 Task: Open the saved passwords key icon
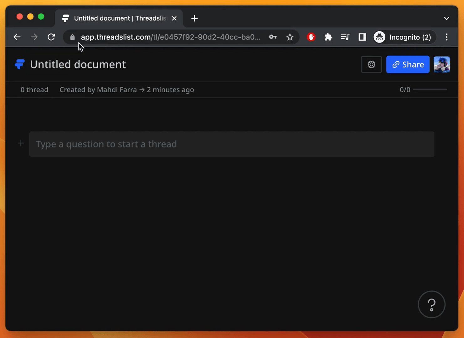(x=273, y=37)
